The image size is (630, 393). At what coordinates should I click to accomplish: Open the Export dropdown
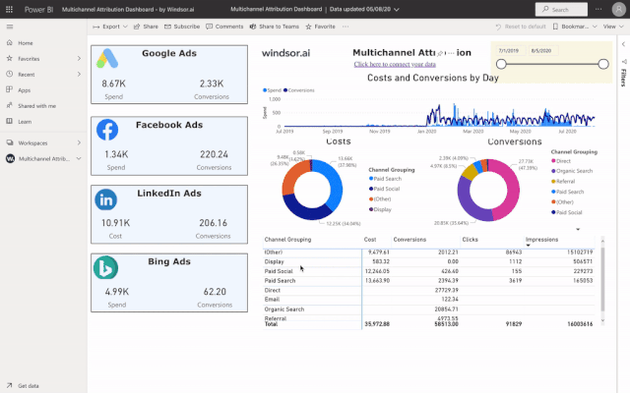pyautogui.click(x=109, y=27)
